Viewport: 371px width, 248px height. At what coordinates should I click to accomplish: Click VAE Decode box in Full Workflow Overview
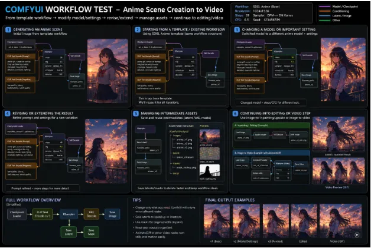(92, 214)
